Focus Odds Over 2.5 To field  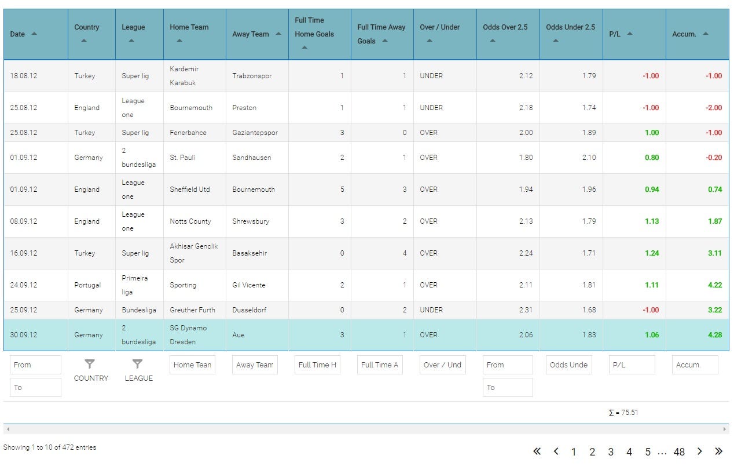click(x=508, y=387)
